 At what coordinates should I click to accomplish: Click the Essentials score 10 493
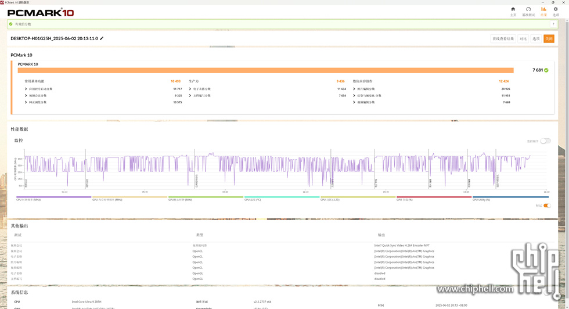pyautogui.click(x=175, y=81)
